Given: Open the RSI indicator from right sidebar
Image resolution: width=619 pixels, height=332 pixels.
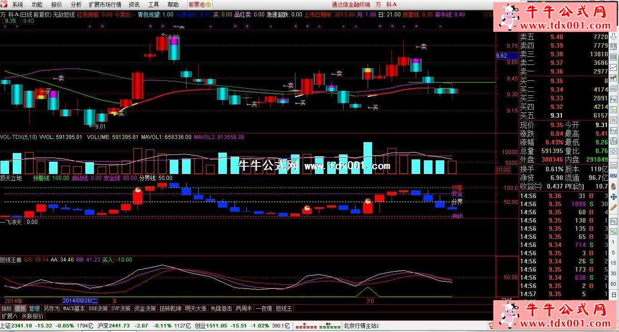Looking at the screenshot, I should 613,176.
